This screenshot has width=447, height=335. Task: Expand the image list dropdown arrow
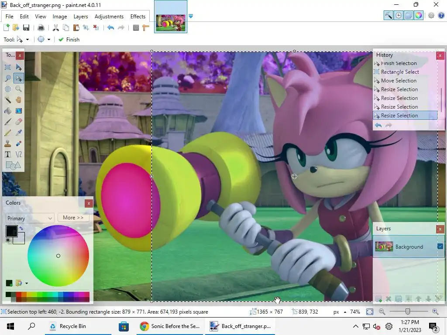(x=191, y=16)
